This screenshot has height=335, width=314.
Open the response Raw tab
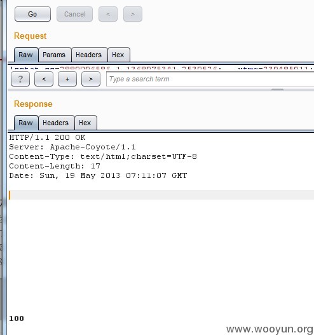tap(26, 123)
